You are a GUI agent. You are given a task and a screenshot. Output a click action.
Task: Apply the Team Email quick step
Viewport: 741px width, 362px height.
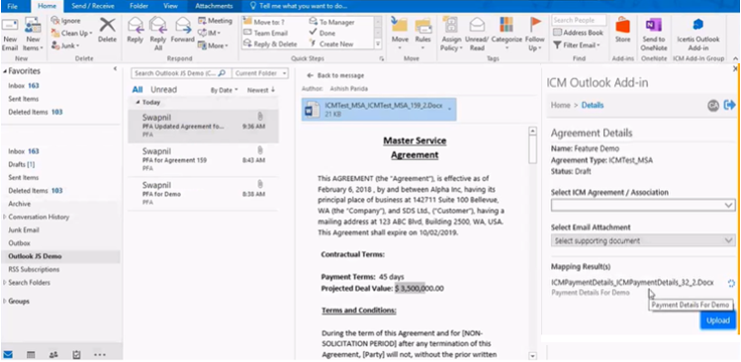[265, 33]
